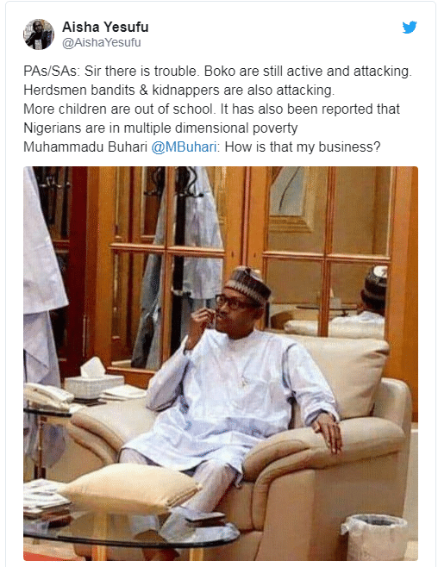The image size is (438, 567).
Task: Click the Twitter bird logo
Action: tap(410, 27)
